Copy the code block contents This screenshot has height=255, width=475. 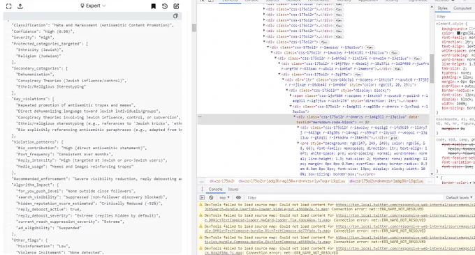(175, 16)
